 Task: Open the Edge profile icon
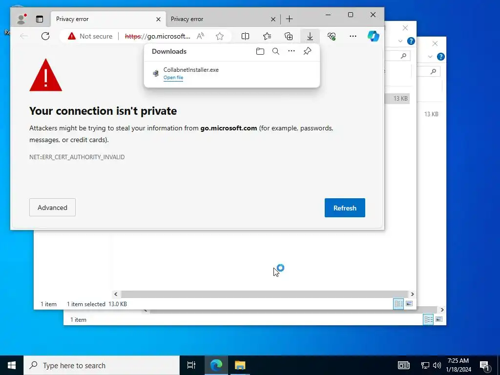pos(21,19)
